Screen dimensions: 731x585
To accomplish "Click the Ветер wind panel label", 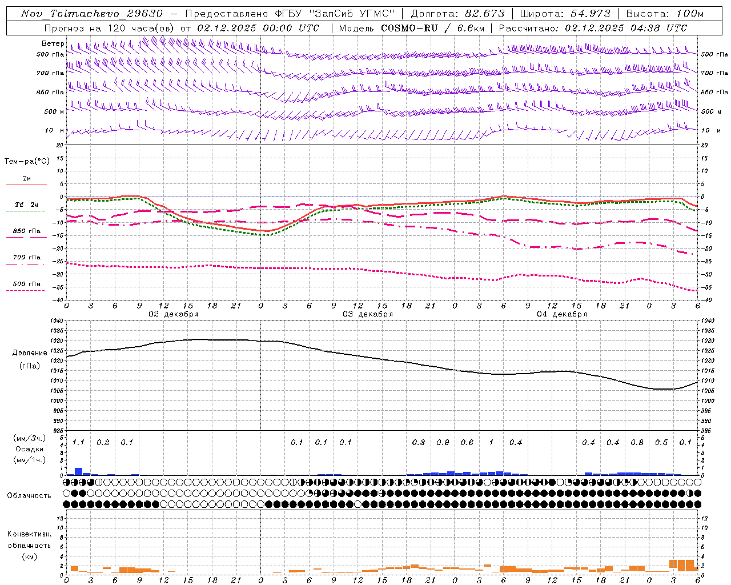I will [53, 43].
